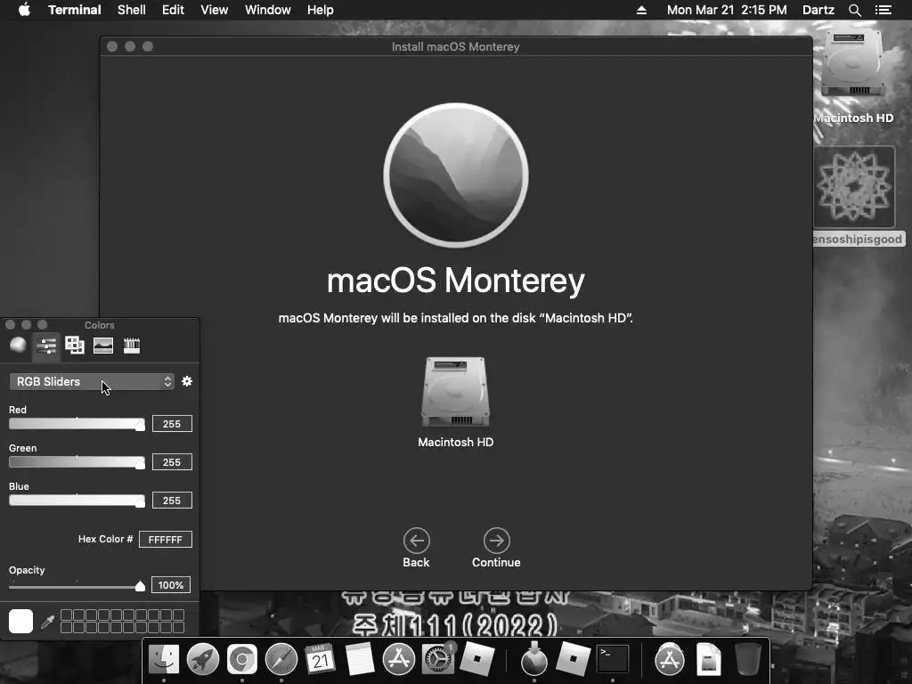Adjust the Green slider
The image size is (912, 684).
[x=77, y=462]
